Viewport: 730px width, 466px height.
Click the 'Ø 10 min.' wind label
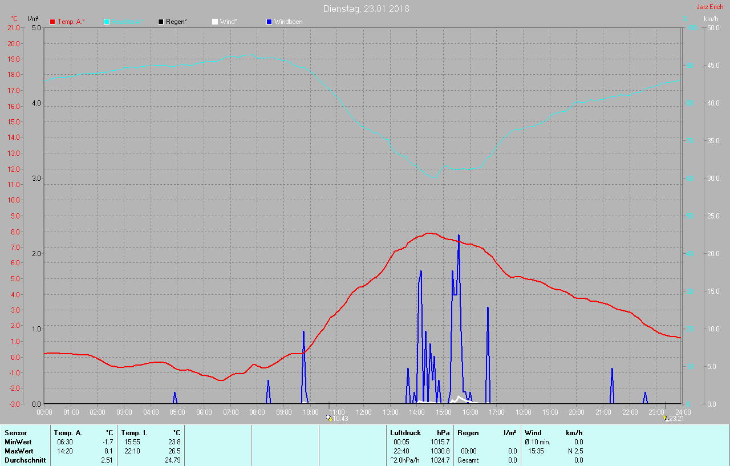(537, 442)
